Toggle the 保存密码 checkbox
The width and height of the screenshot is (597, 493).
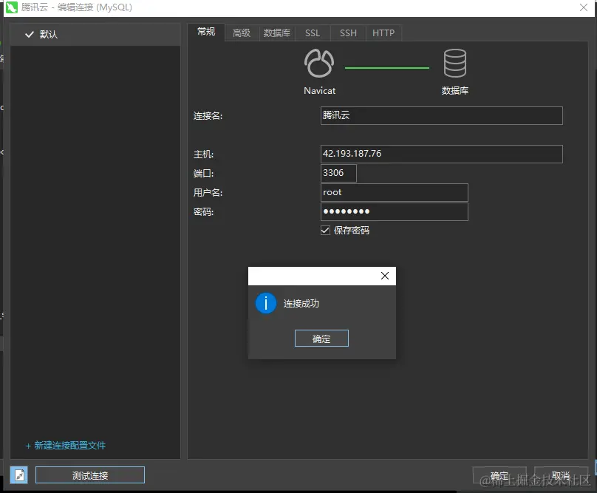tap(325, 230)
